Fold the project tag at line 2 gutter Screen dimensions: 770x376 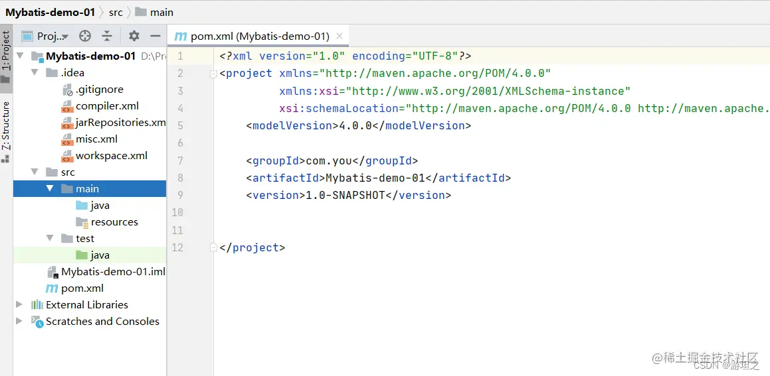213,74
